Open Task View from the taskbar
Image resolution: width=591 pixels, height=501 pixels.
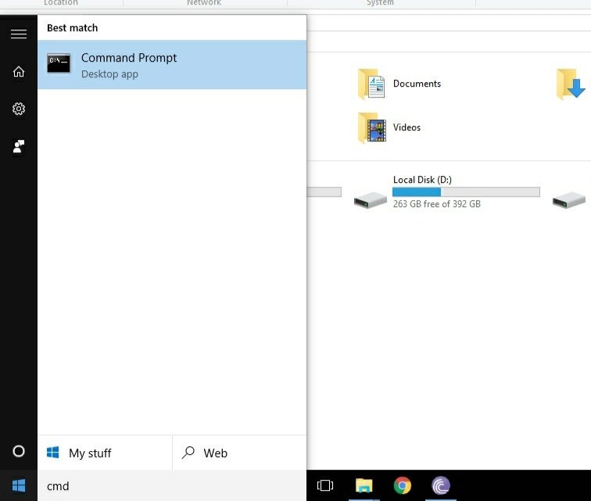coord(325,486)
